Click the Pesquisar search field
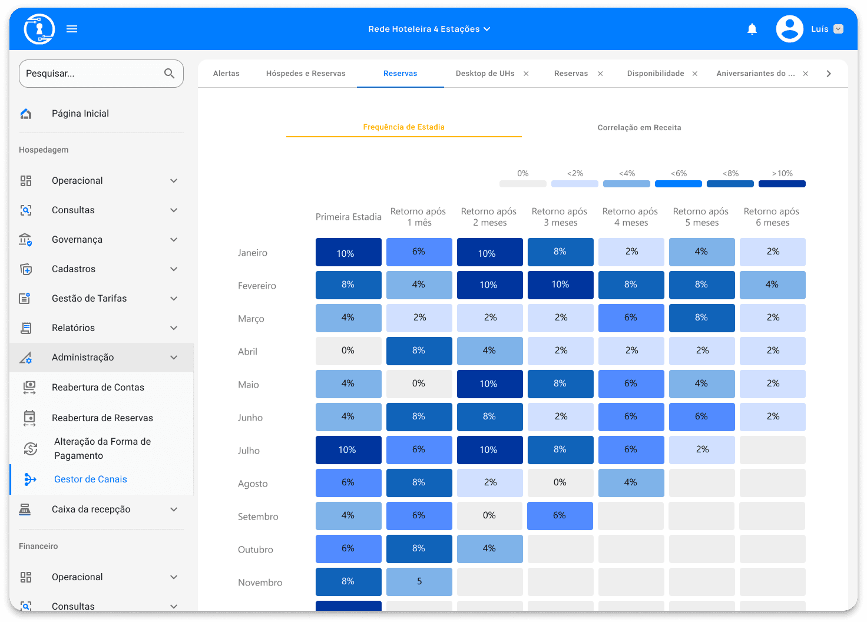This screenshot has width=867, height=622. (91, 74)
